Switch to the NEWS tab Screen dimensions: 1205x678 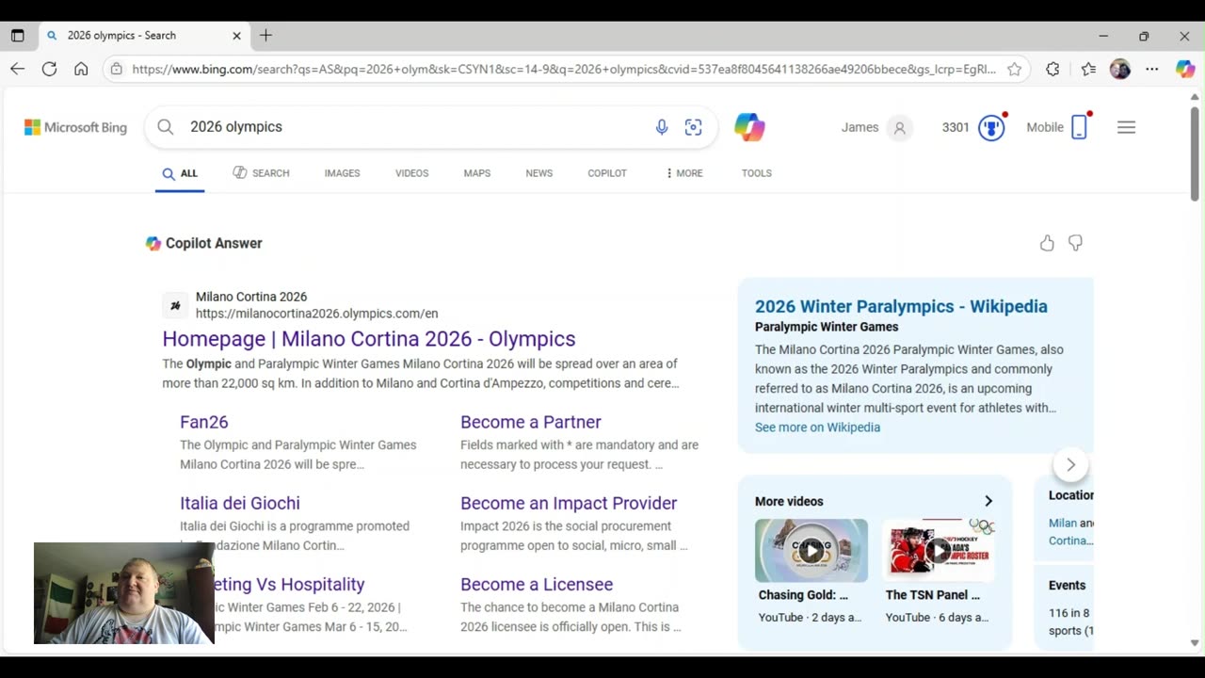[x=538, y=173]
